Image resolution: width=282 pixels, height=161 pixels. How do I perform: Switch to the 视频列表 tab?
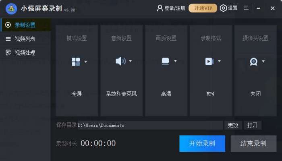[x=26, y=39]
